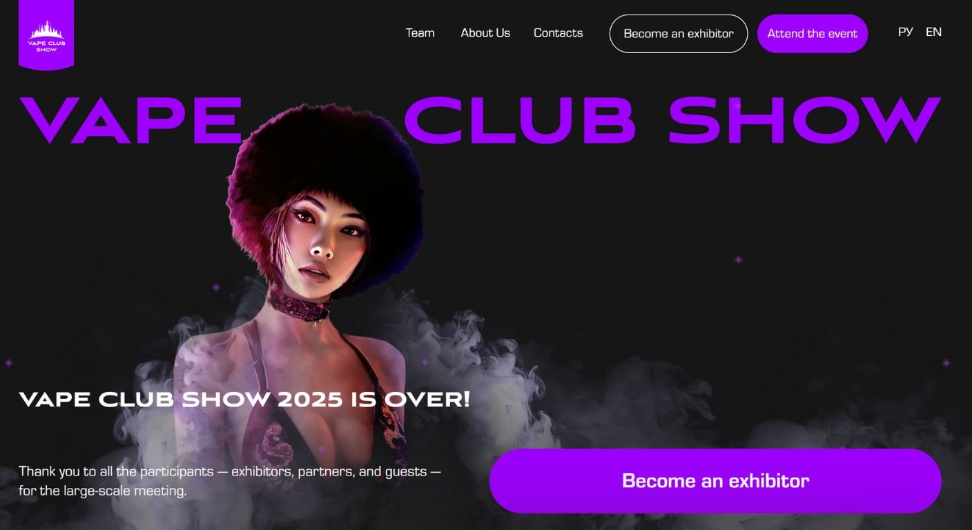Click the large purple SHOW title word
The image size is (972, 530).
point(805,120)
